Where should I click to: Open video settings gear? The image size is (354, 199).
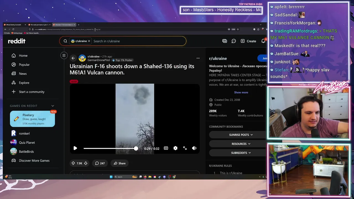pos(175,148)
